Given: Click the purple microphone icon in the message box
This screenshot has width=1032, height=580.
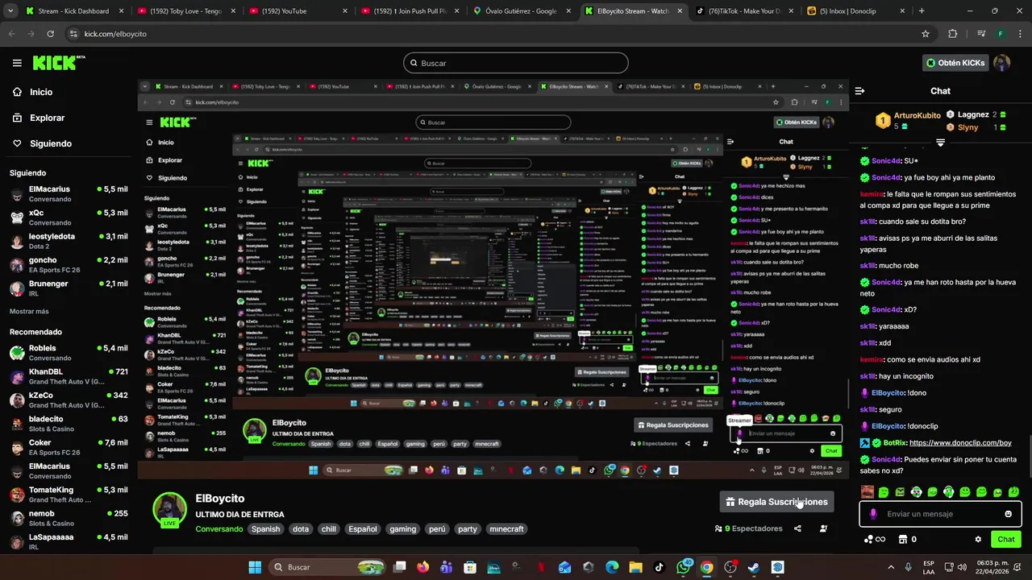Looking at the screenshot, I should pyautogui.click(x=874, y=514).
